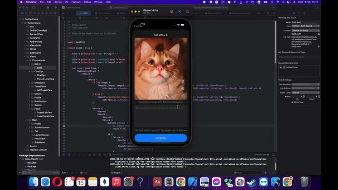Open MongoDB Compass from the Dock

(105, 182)
